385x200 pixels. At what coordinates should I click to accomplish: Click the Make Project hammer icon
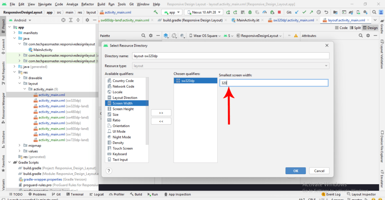(156, 12)
